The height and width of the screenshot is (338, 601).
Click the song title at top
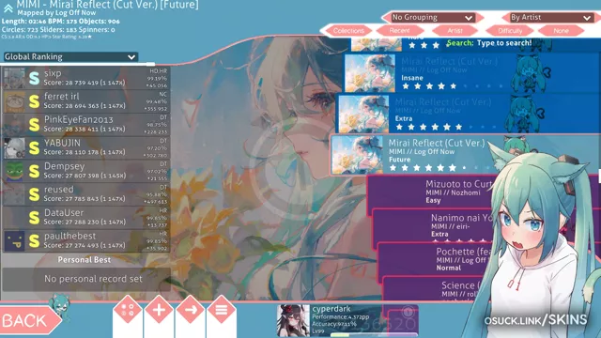(107, 5)
